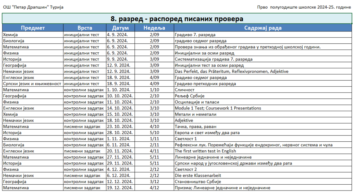Click the cell containing 'Рељеф Србије'
This screenshot has width=355, height=195.
[190, 96]
